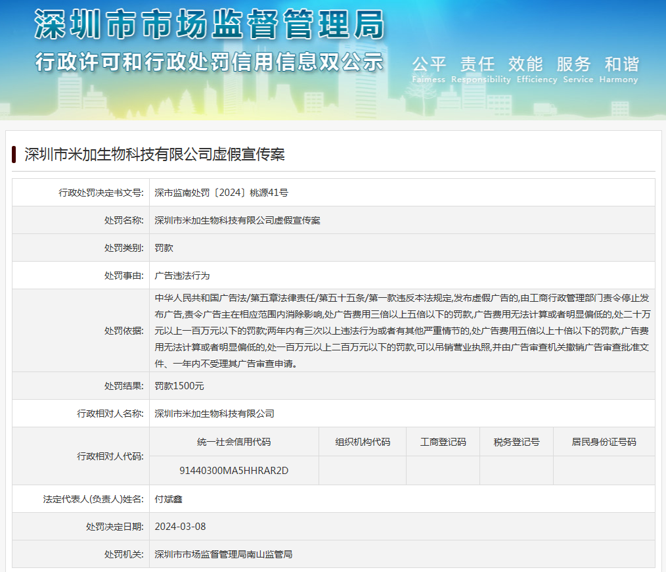Image resolution: width=666 pixels, height=572 pixels.
Task: Click the 组织机构代码 column header
Action: (x=363, y=442)
